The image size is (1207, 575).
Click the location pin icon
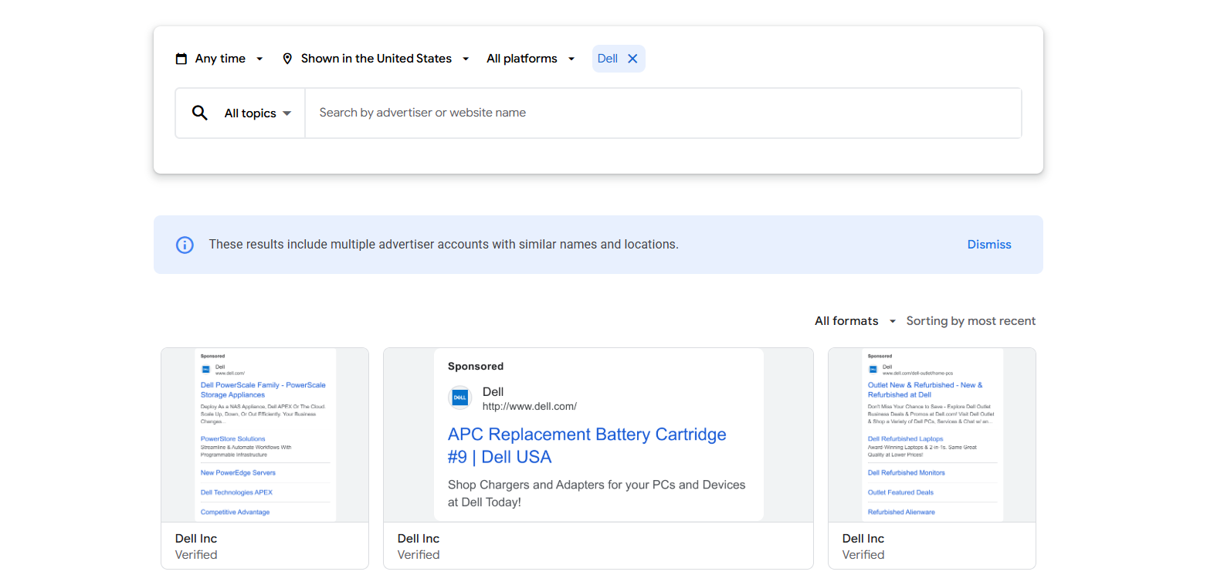287,59
